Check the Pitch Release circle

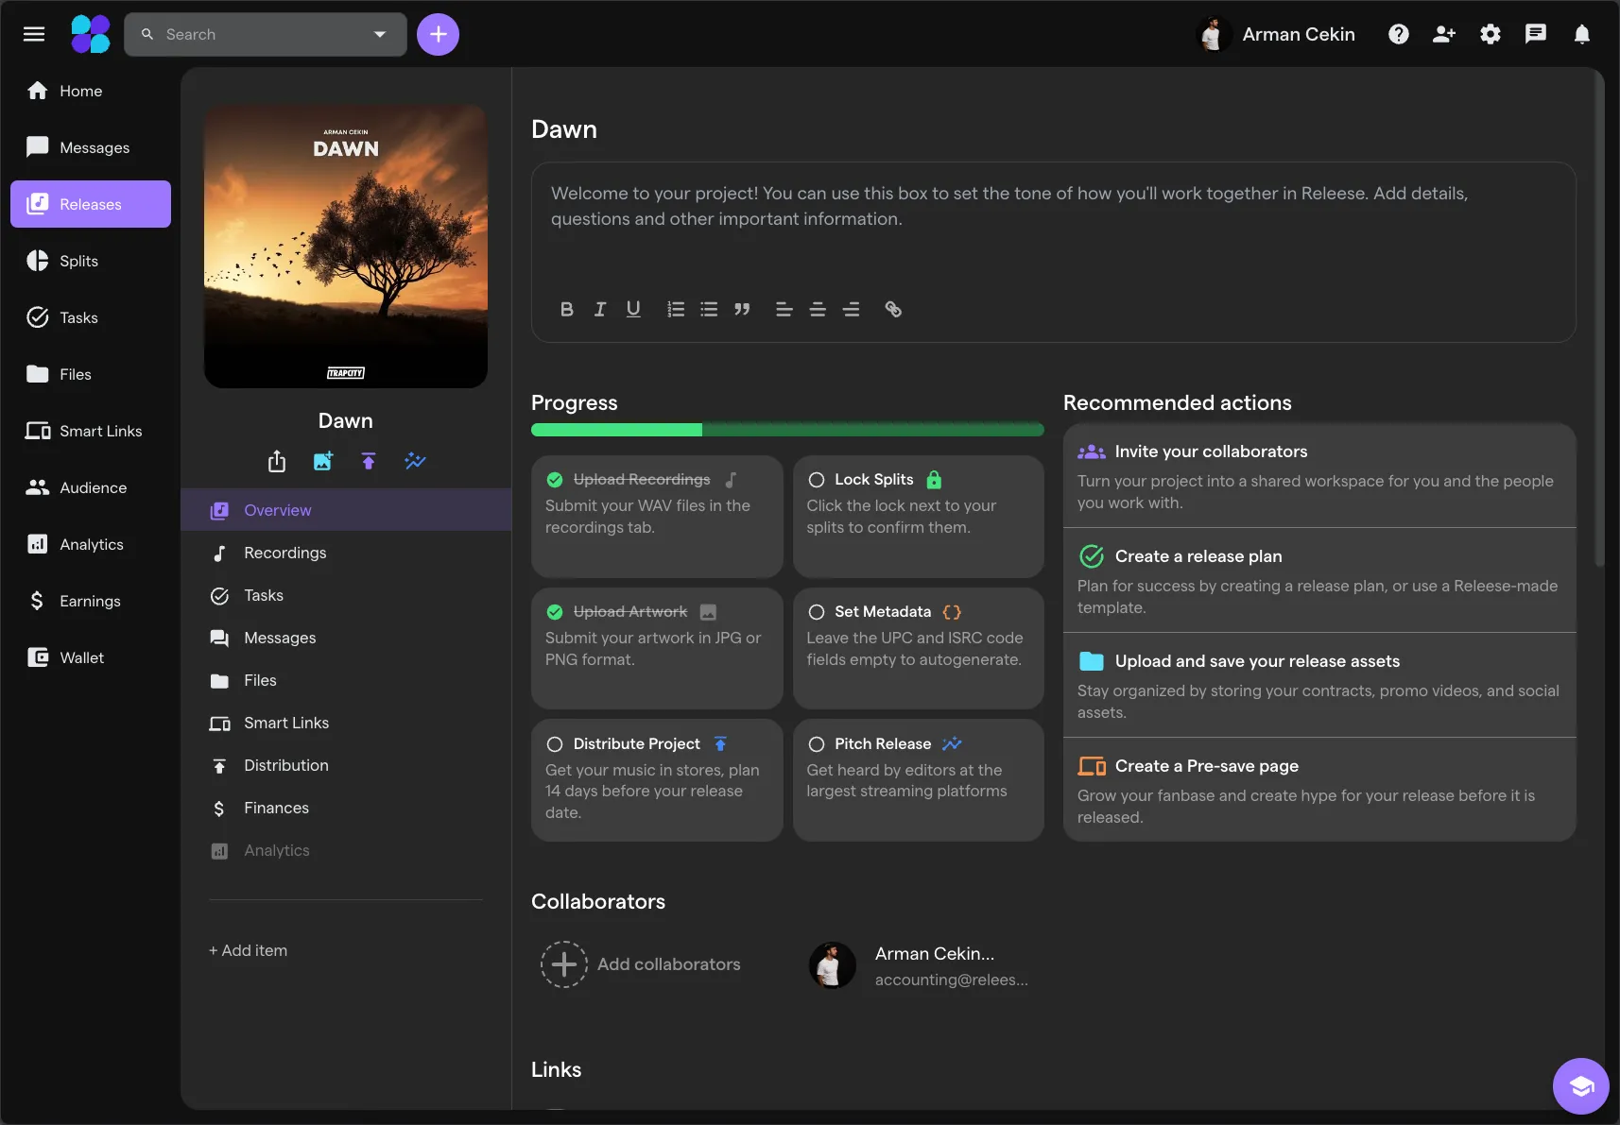[817, 744]
